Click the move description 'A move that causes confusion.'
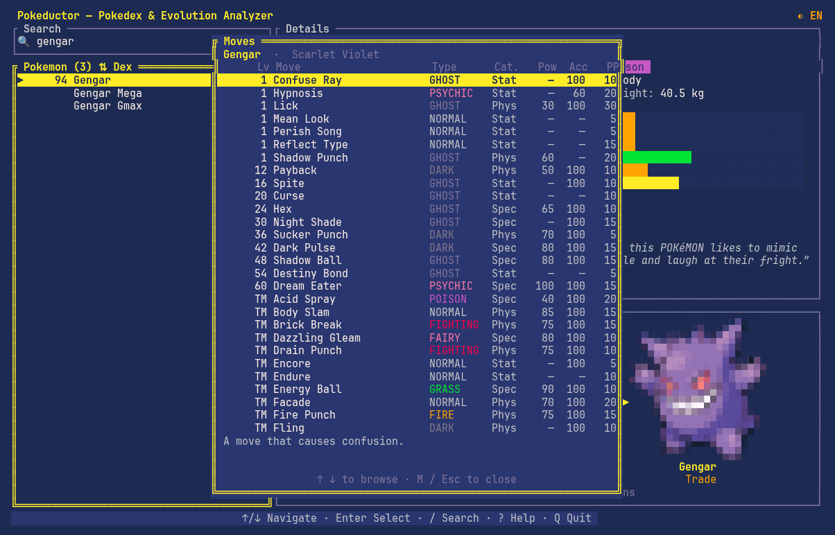This screenshot has height=535, width=835. [313, 441]
